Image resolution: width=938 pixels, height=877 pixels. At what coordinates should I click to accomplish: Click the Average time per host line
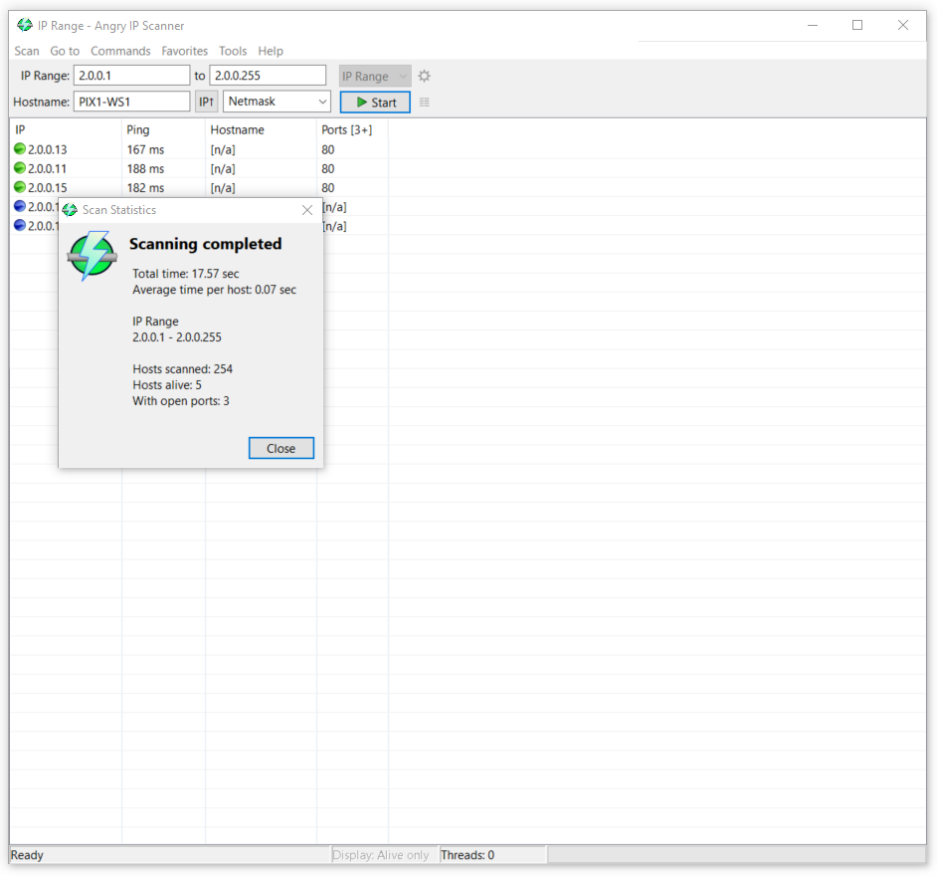tap(214, 290)
